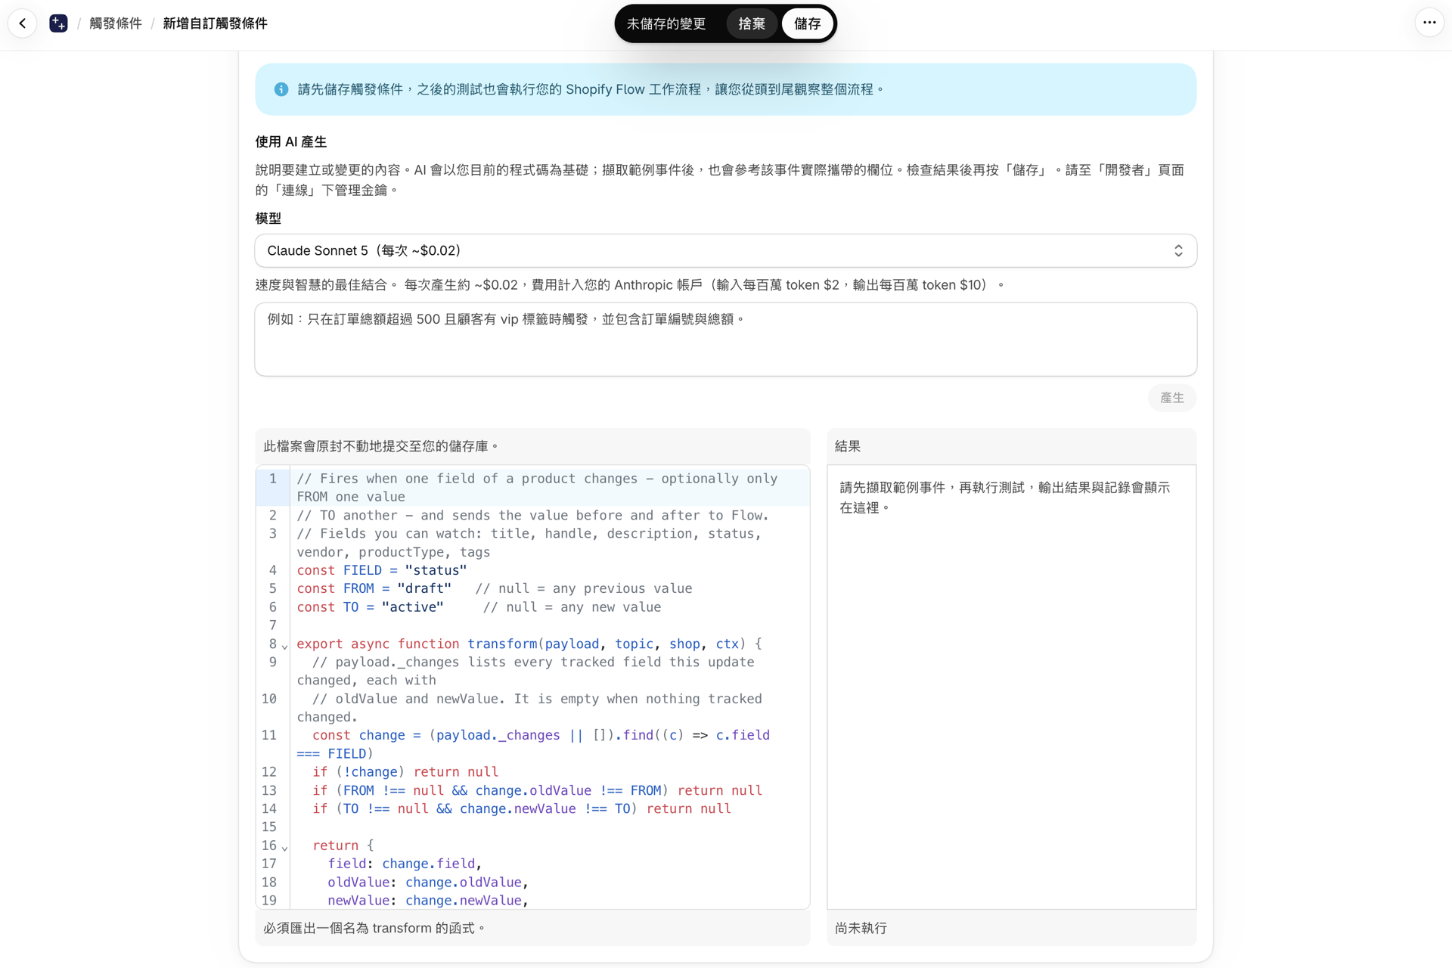Screen dimensions: 1452x968
Task: Click 'newValue: change.newValue,' code line
Action: (427, 901)
